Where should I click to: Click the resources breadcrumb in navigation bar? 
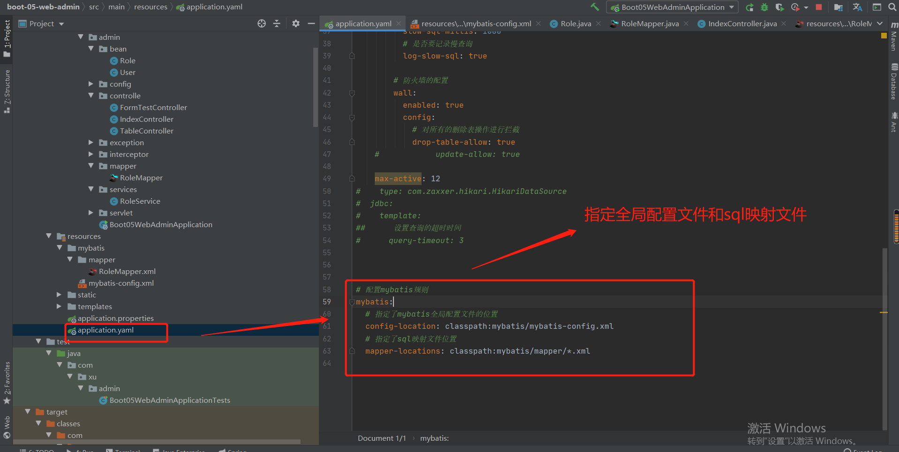[151, 7]
